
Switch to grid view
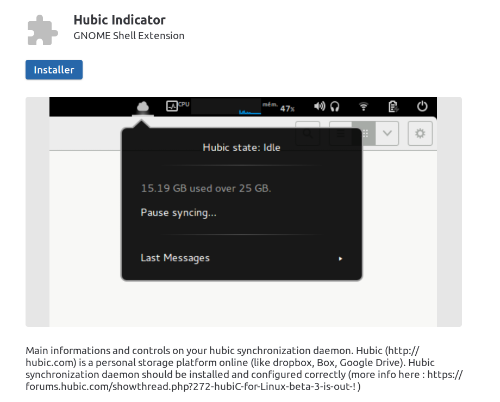[365, 133]
